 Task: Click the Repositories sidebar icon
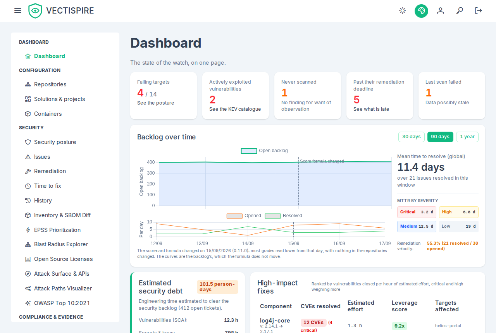tap(28, 84)
